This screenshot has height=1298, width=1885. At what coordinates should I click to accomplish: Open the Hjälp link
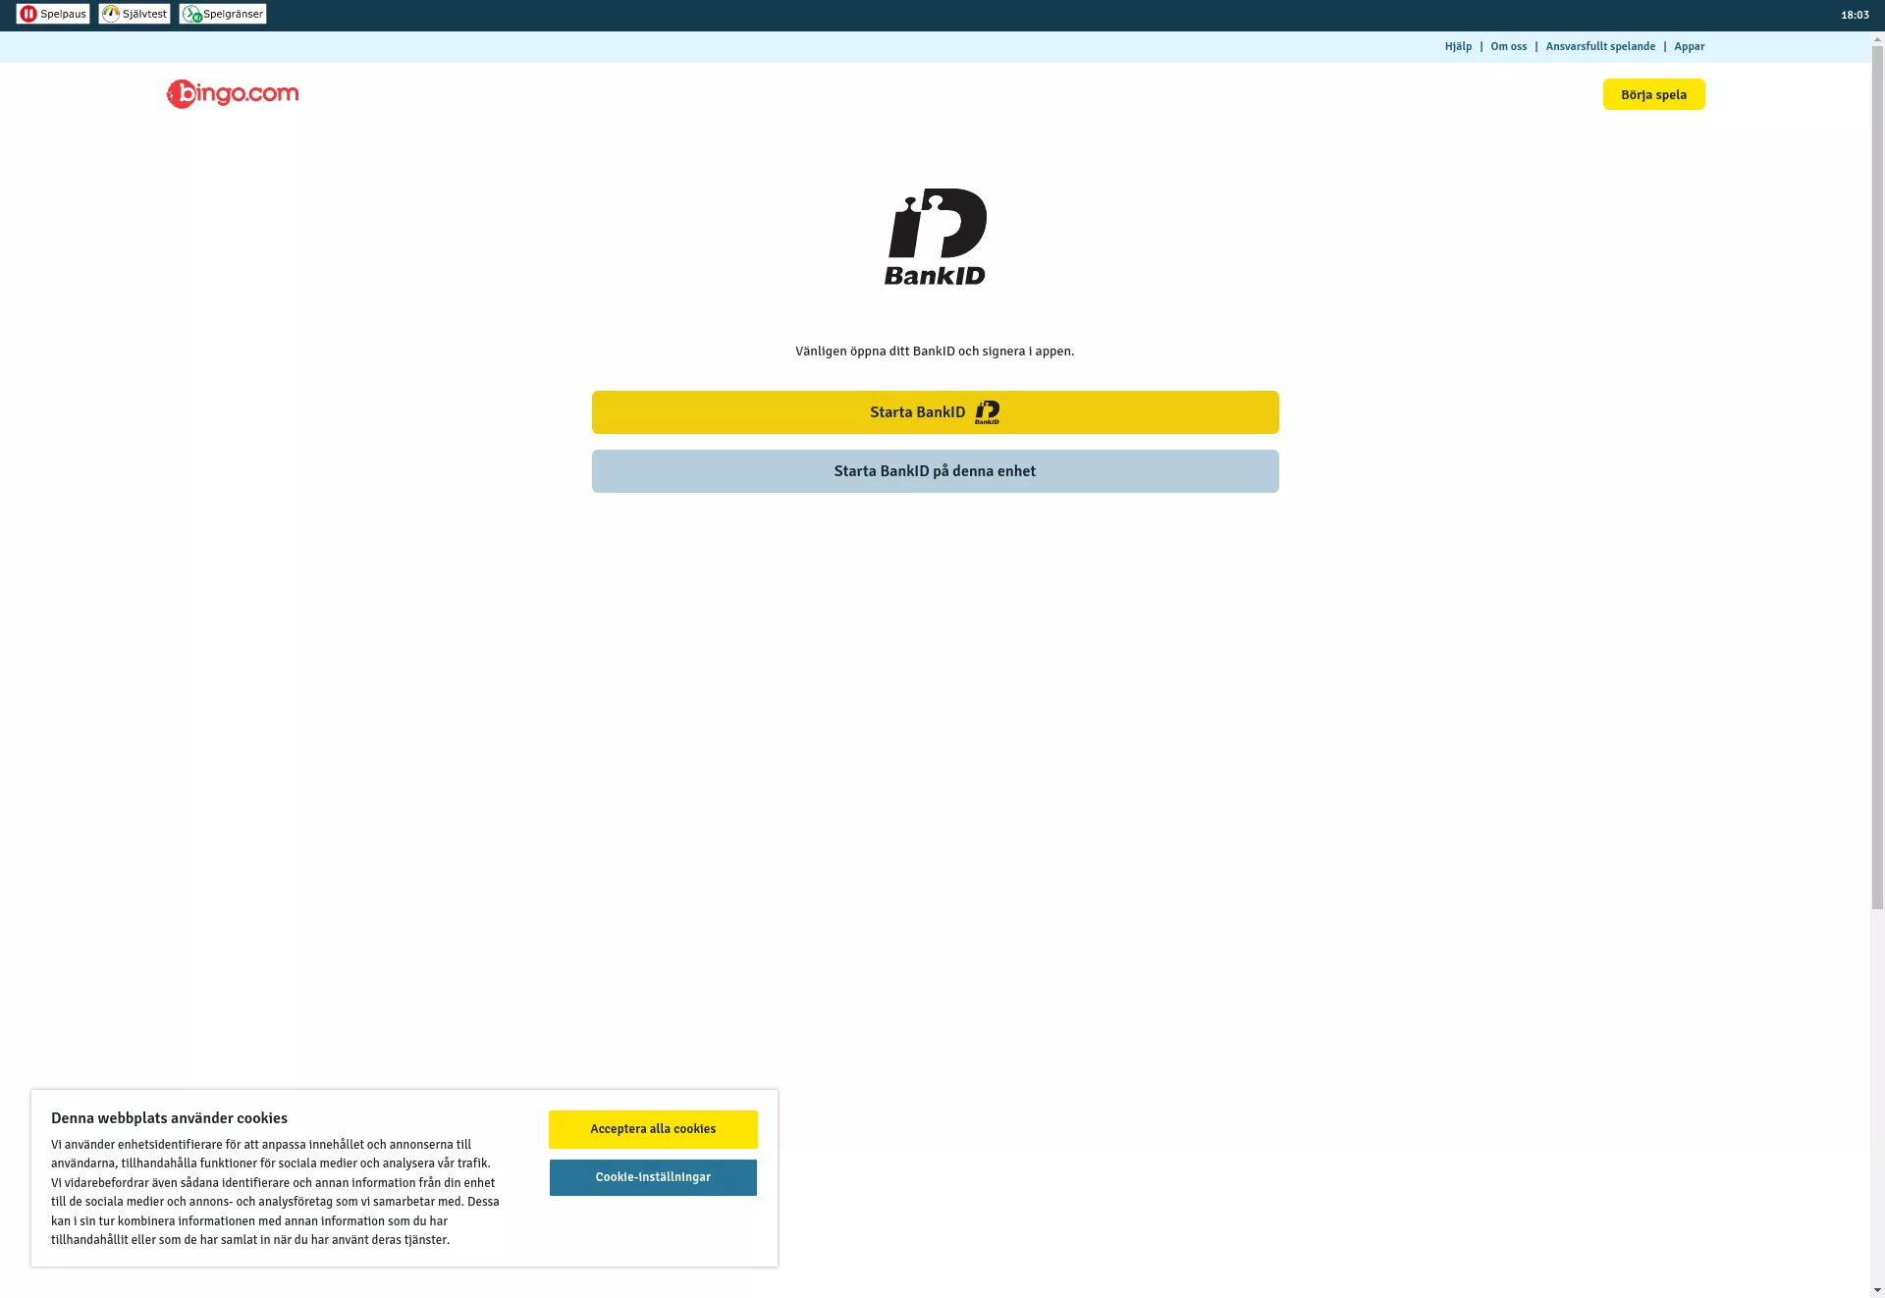point(1458,46)
